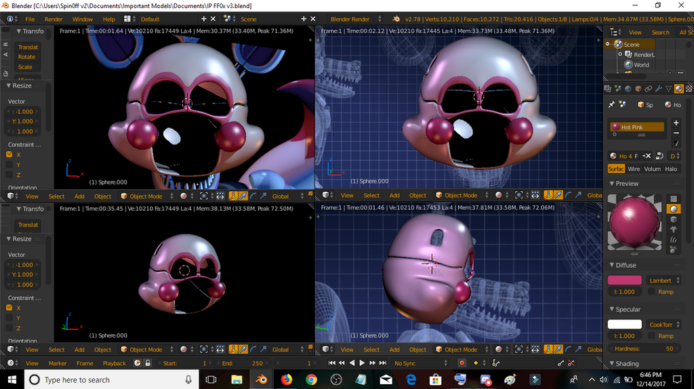Open Lambert diffuse shader dropdown
Image resolution: width=694 pixels, height=389 pixels.
pos(663,281)
